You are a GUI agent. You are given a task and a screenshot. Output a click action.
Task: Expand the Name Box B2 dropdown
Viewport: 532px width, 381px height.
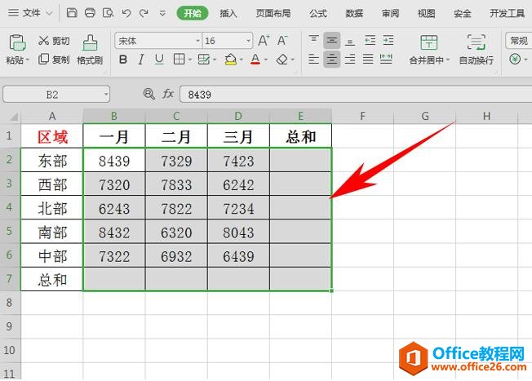[106, 95]
